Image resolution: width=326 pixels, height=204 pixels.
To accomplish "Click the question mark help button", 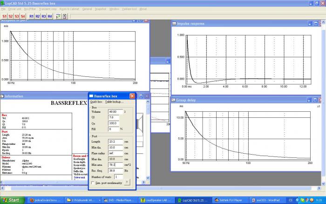I will (127, 182).
